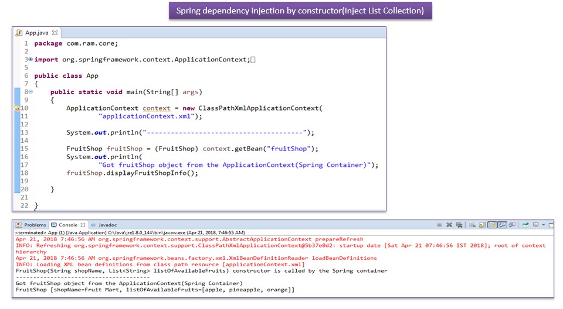The height and width of the screenshot is (309, 563).
Task: Click 'fruitShop.displayFruitShopInfo();' on line 18
Action: 132,173
